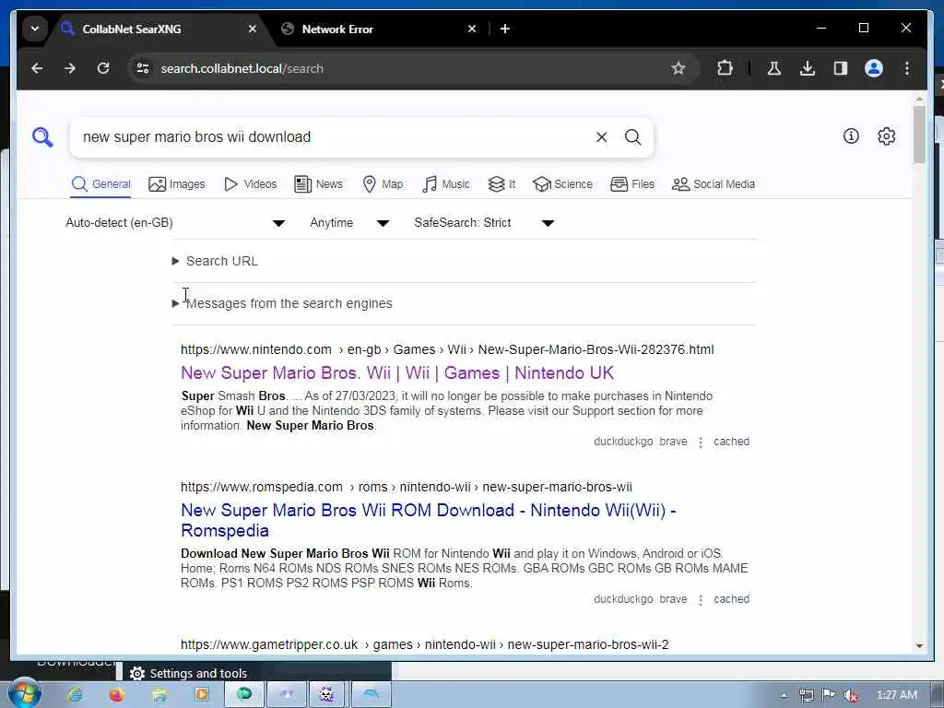
Task: Open gametripper.co.uk result URL
Action: (424, 644)
